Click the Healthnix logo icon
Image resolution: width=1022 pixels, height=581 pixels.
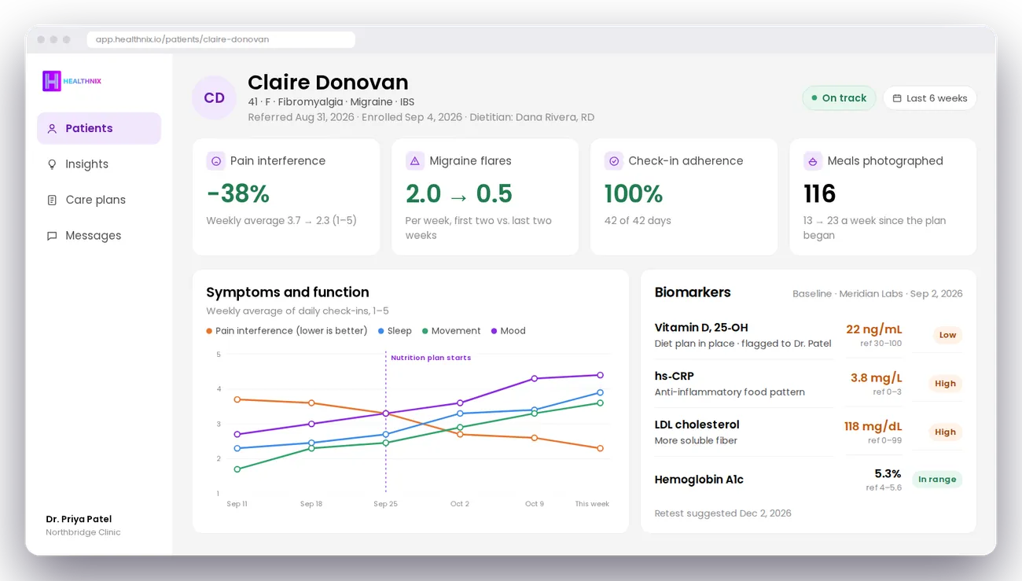[x=52, y=81]
